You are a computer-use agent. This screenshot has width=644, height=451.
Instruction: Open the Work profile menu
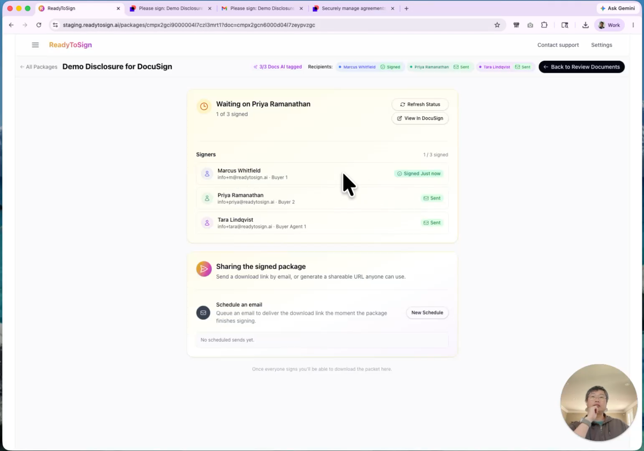click(x=609, y=25)
